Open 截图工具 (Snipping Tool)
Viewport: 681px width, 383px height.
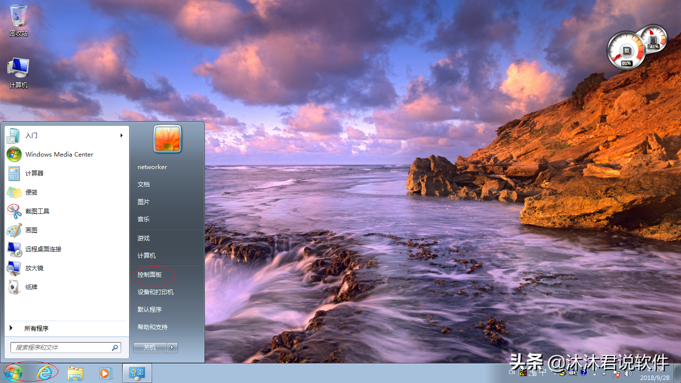(x=37, y=211)
